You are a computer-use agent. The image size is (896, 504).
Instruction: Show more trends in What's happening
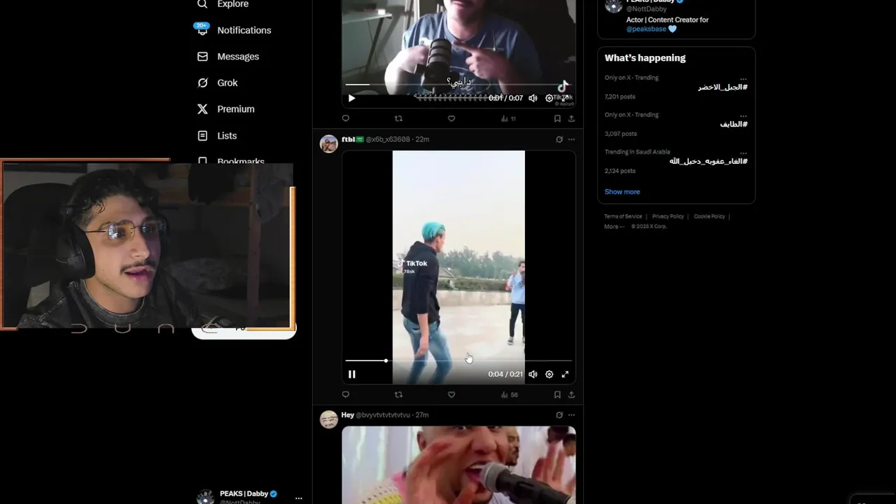click(622, 192)
